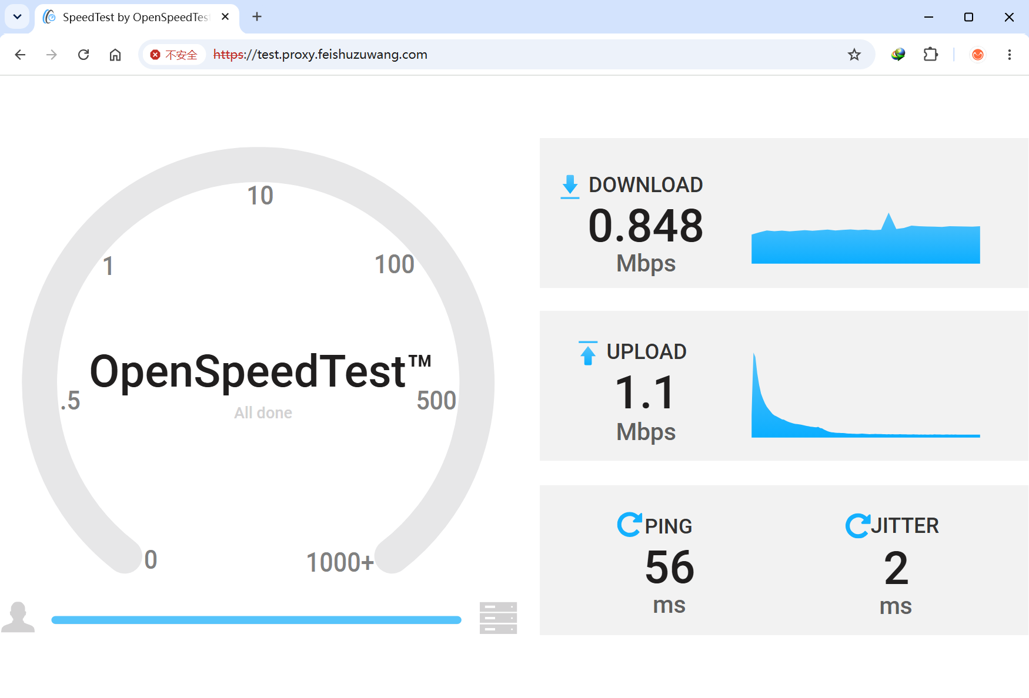Click the upload speed graph

coord(866,395)
